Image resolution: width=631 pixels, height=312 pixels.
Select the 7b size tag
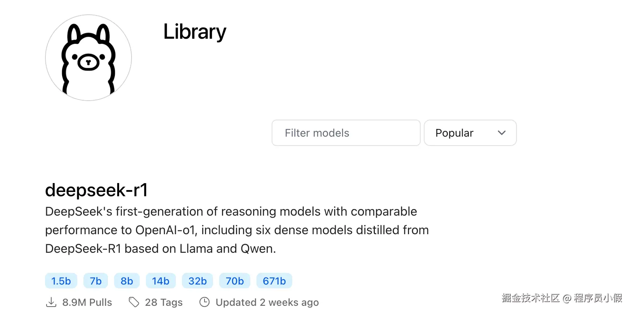(95, 281)
